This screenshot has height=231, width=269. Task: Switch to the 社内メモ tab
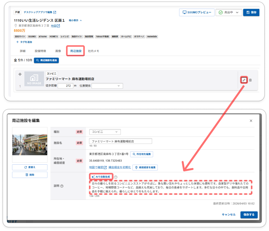point(93,51)
